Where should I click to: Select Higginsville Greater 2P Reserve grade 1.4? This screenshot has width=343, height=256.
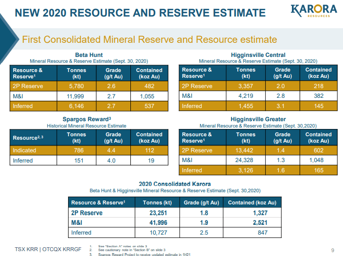[280, 150]
